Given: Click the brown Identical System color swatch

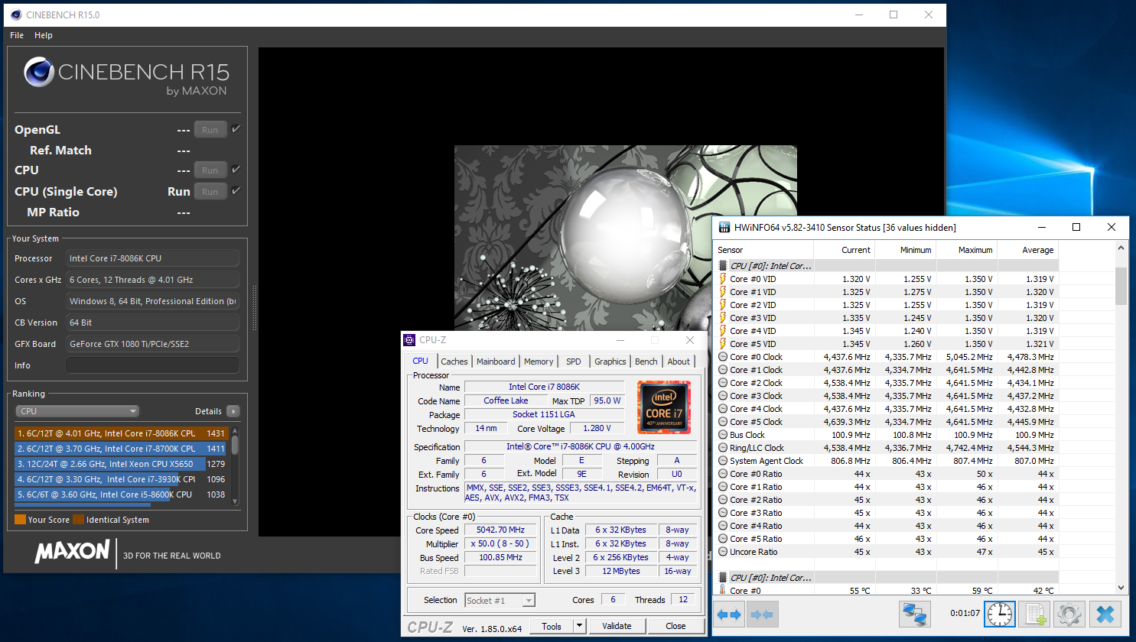Looking at the screenshot, I should [79, 520].
